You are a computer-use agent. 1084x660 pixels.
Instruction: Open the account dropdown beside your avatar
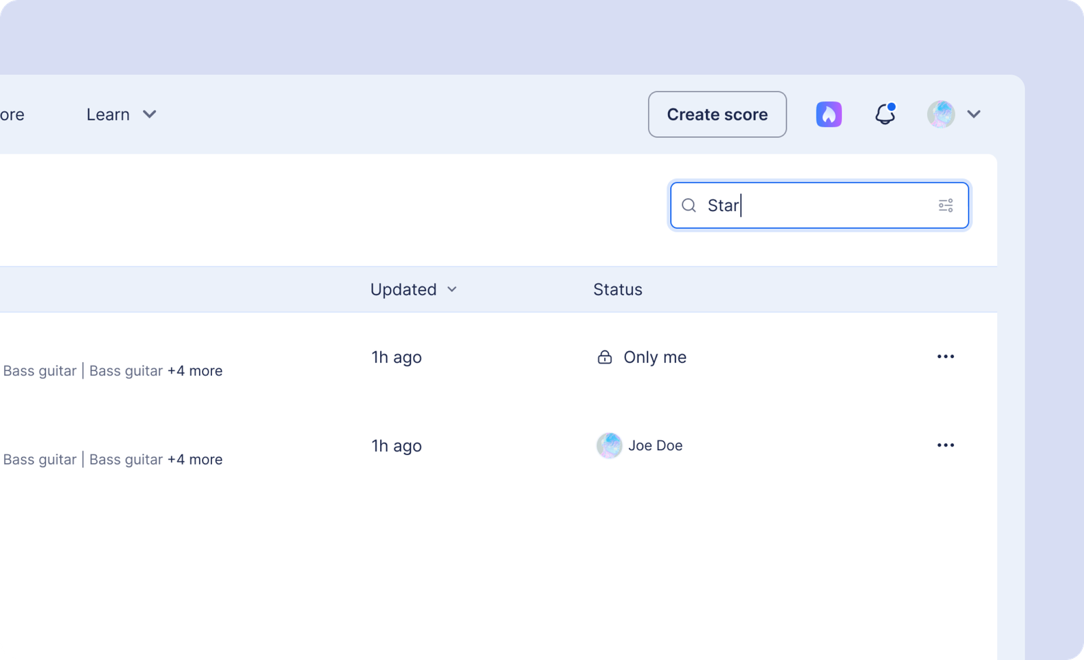pos(974,114)
